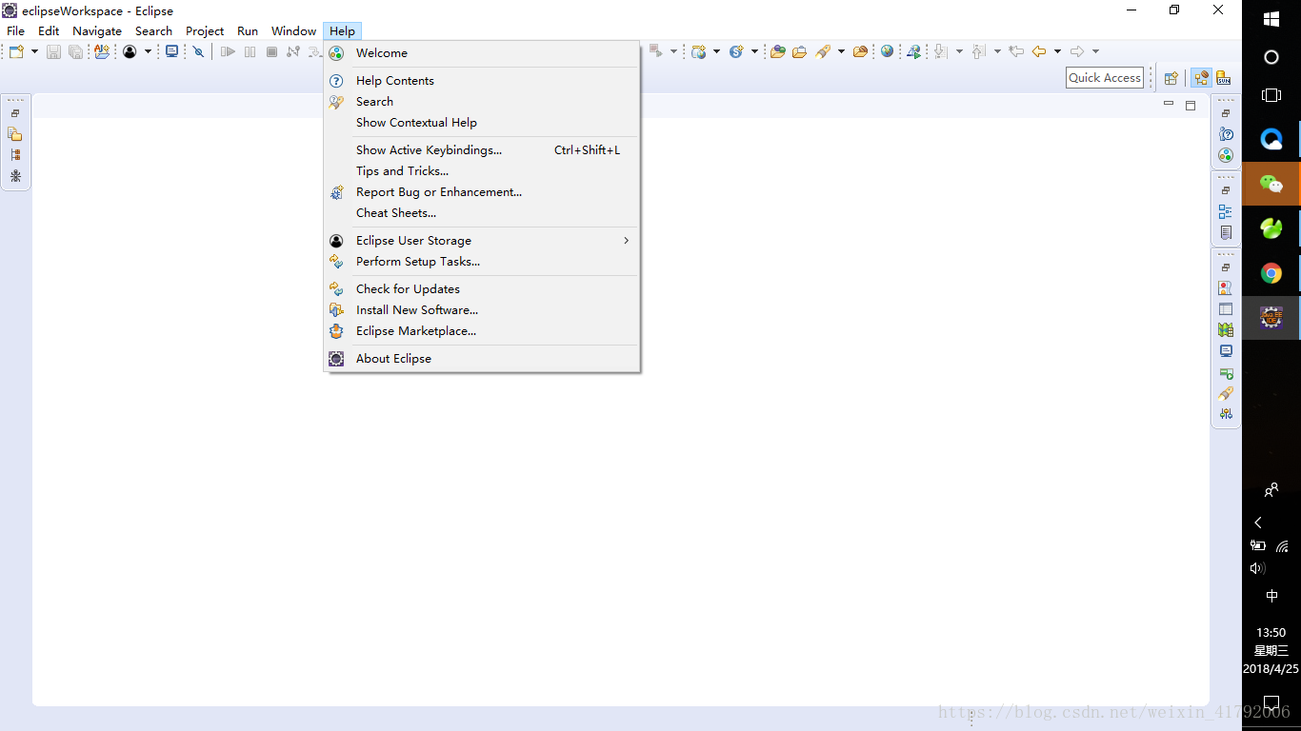
Task: Open the File menu
Action: coord(16,31)
